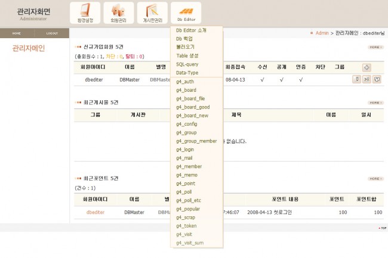Screen dimensions: 388x258
Task: Click the copy icon in dbediter's member row
Action: tap(377, 79)
